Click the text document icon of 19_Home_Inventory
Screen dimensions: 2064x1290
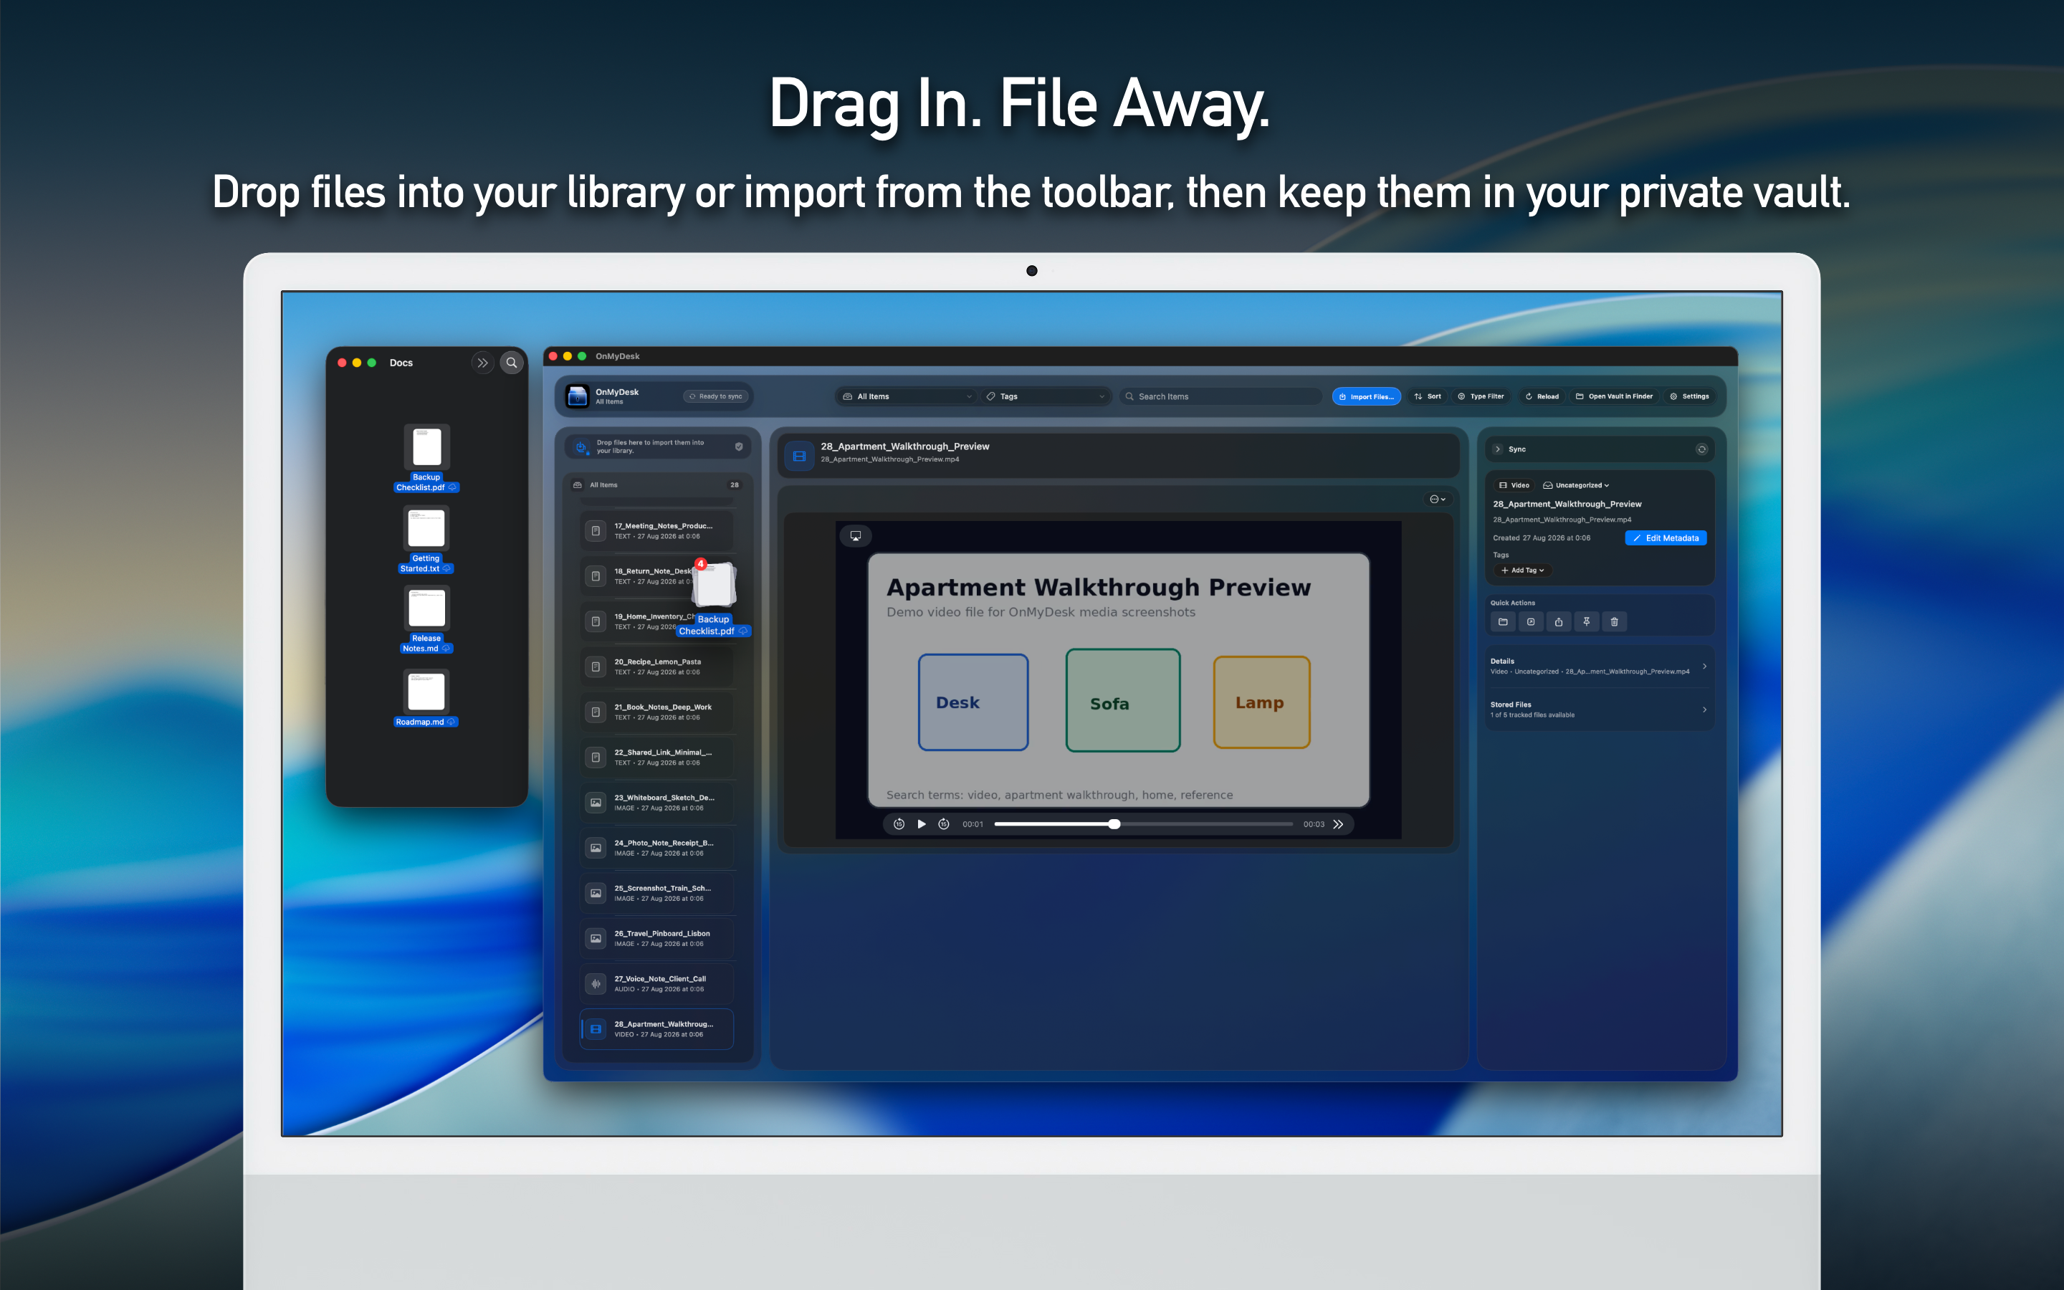596,621
